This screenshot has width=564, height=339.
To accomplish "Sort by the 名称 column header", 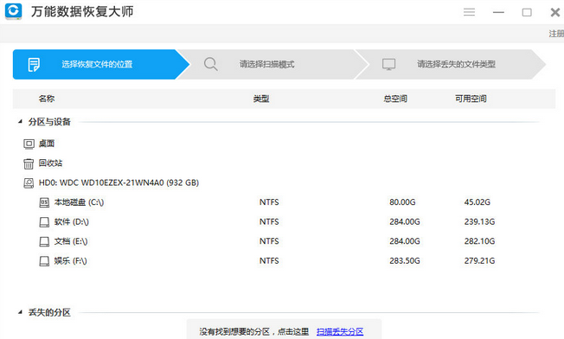I will (x=47, y=99).
